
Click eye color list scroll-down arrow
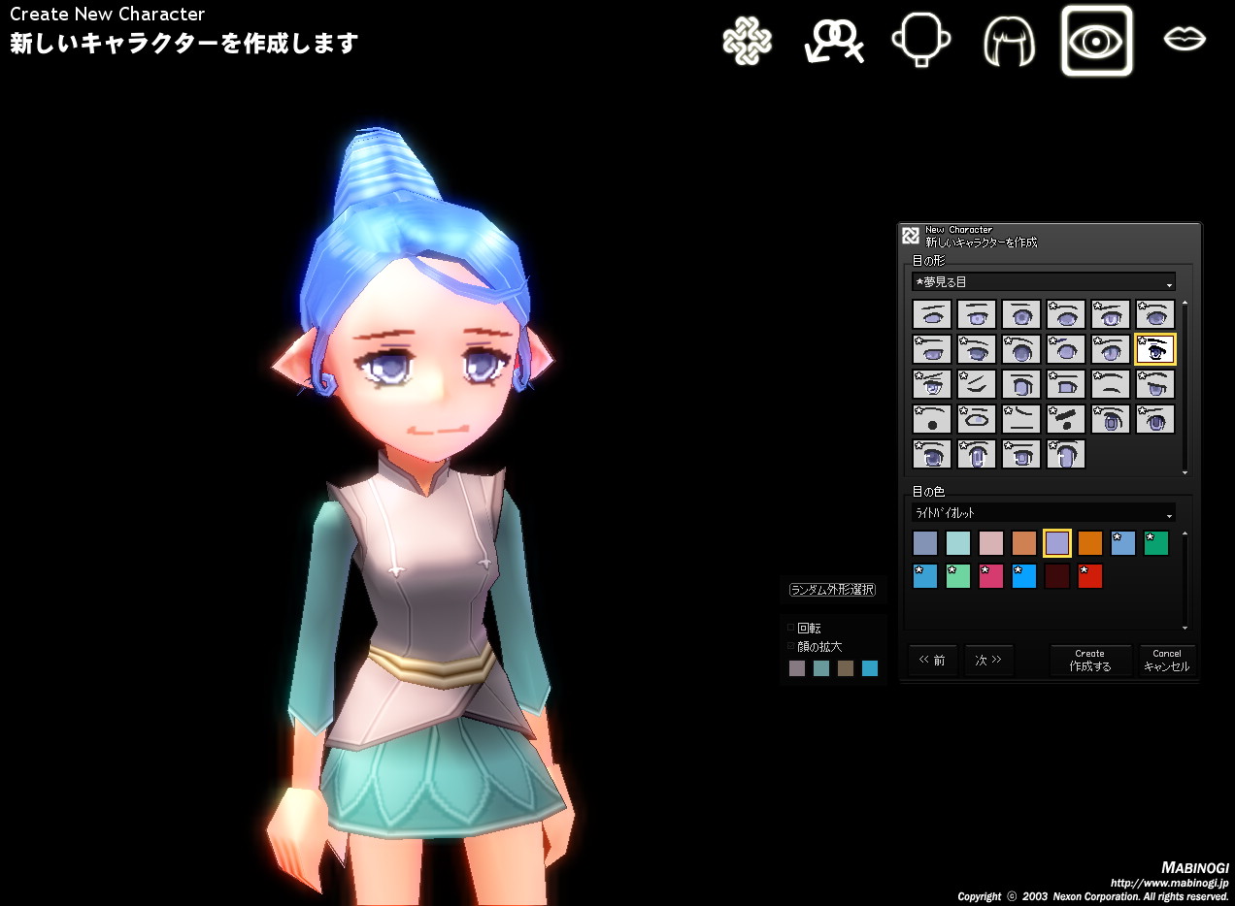1185,628
